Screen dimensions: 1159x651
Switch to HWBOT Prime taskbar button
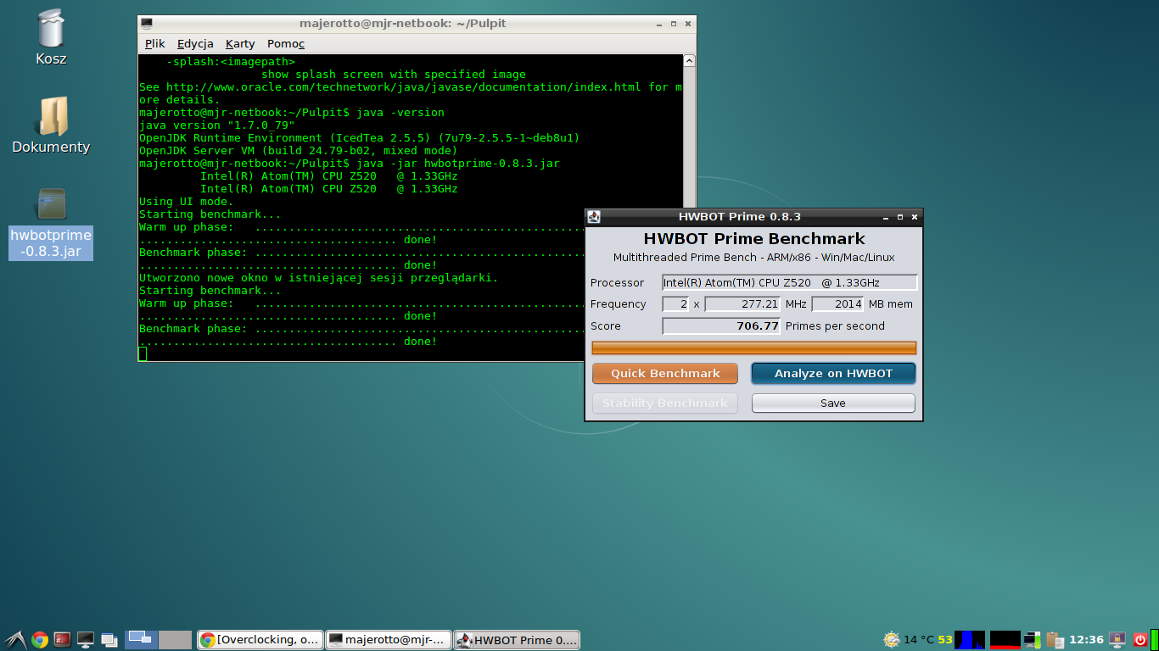(517, 640)
